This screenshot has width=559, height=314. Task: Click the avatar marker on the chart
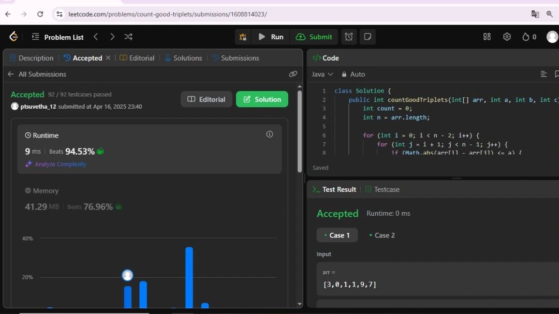(127, 275)
